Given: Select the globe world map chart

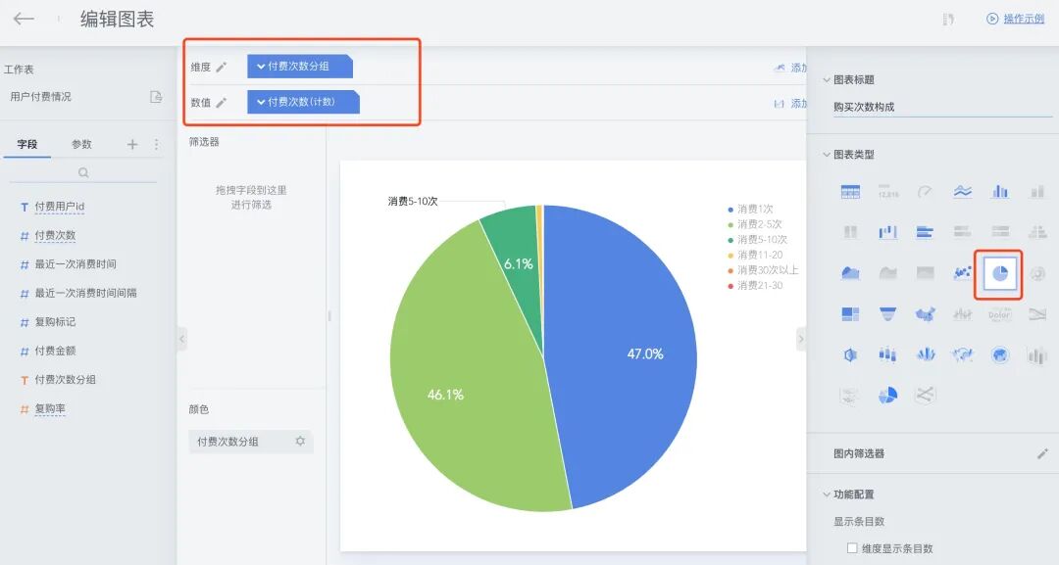Looking at the screenshot, I should pos(1000,354).
